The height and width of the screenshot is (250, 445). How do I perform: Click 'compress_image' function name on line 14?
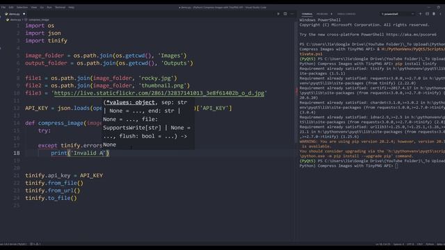tap(60, 123)
